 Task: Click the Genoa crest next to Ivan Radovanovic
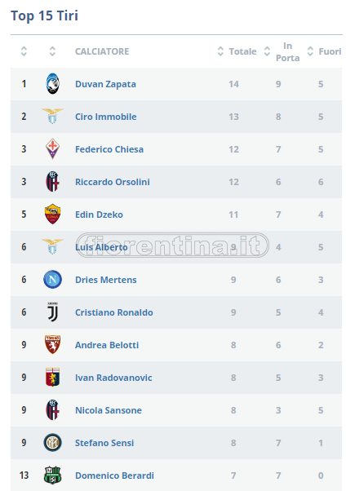coord(52,377)
